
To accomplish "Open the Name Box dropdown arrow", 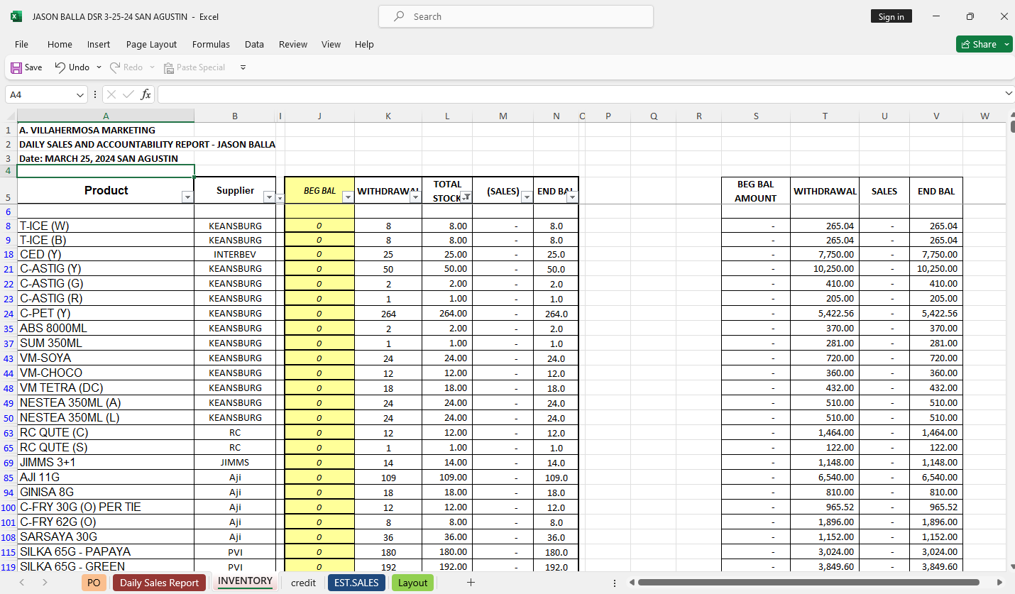I will 80,94.
